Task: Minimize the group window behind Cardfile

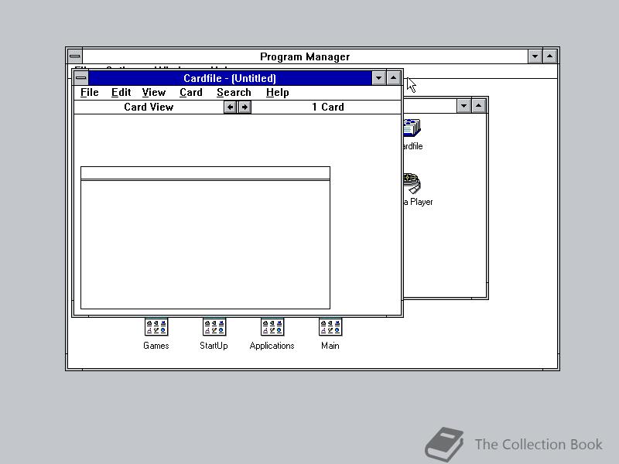Action: pos(463,106)
